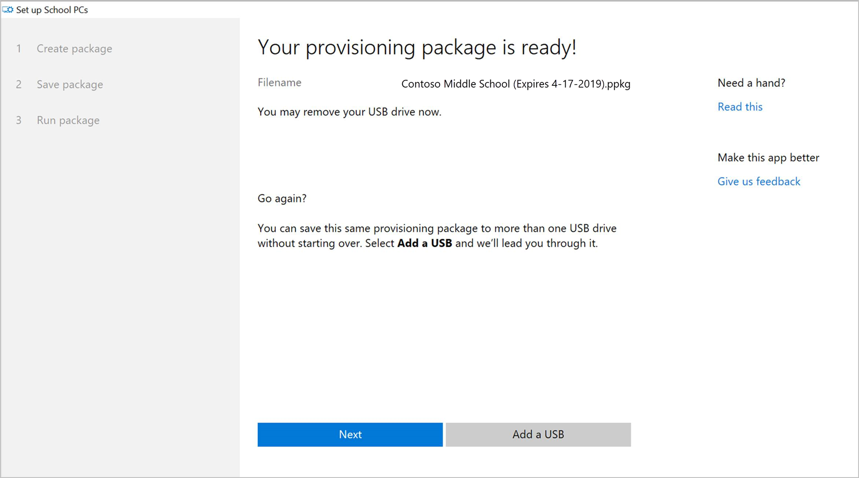Click the Need a hand? heading
This screenshot has height=478, width=859.
point(751,83)
